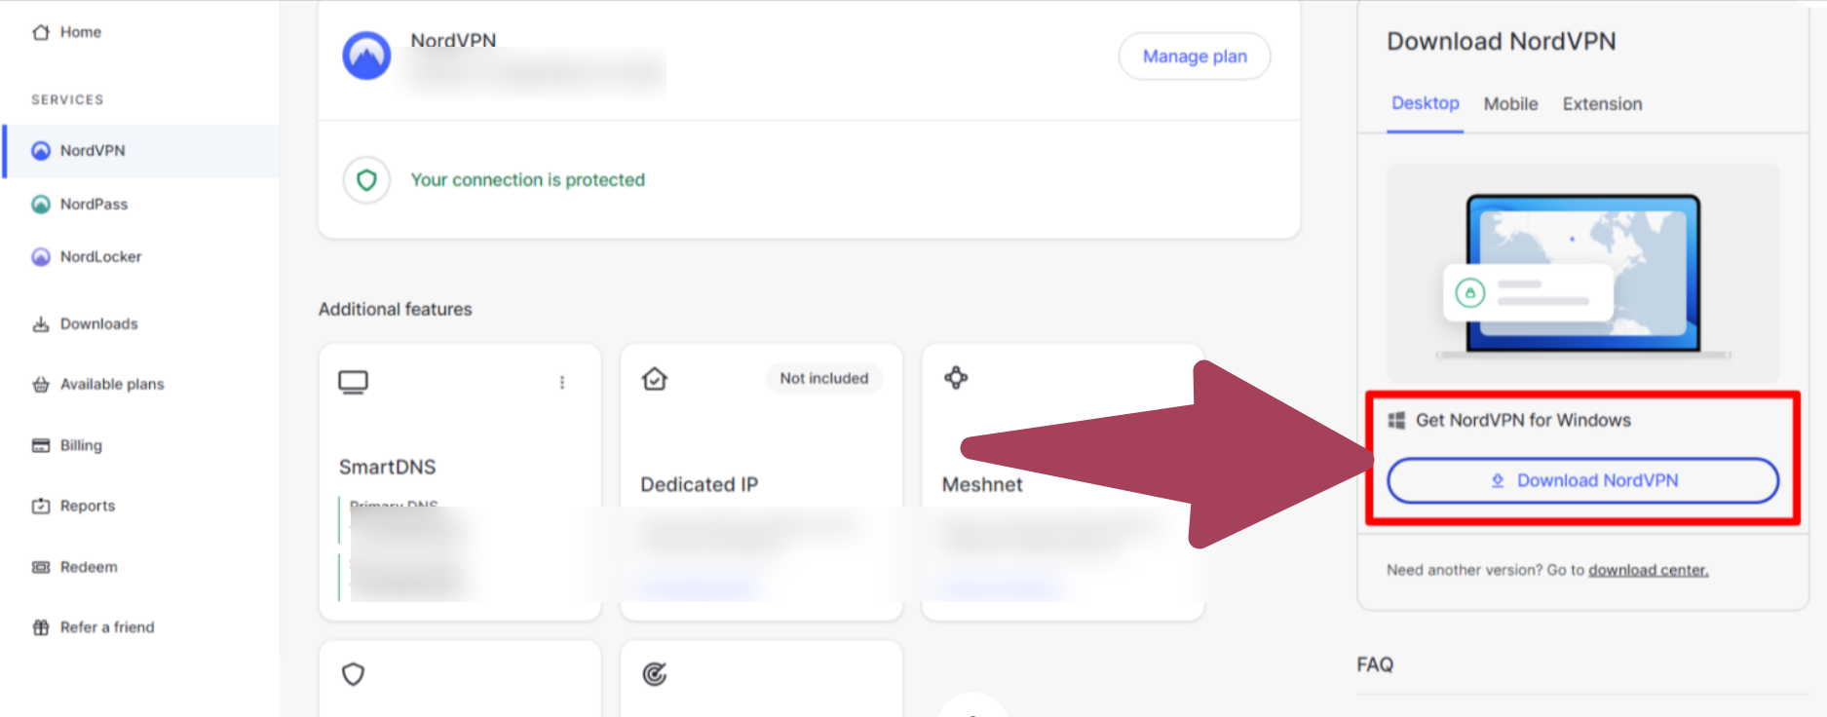Open NordPass service icon

click(41, 204)
